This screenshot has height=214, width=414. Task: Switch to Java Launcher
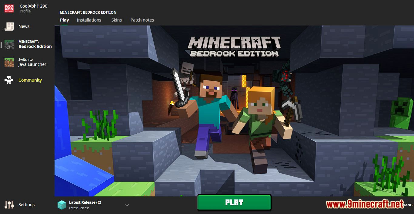click(32, 62)
